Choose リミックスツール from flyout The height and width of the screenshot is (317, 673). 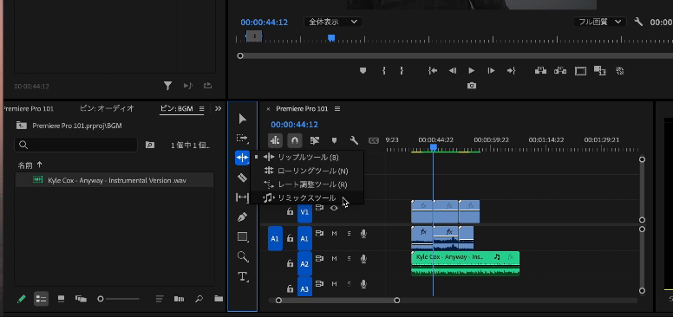point(307,198)
